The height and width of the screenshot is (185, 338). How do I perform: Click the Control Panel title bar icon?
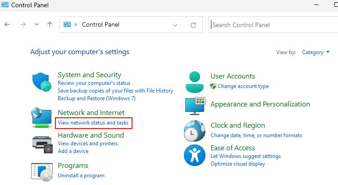pyautogui.click(x=5, y=5)
